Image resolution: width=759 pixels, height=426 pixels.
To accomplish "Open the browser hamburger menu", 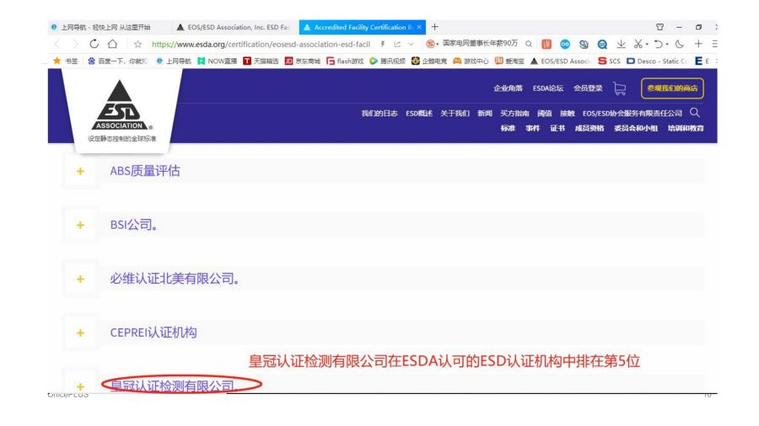I will 714,44.
